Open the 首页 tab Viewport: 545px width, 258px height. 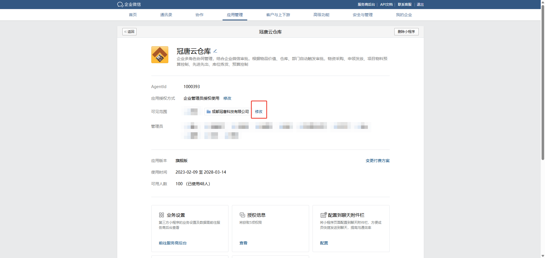pyautogui.click(x=133, y=15)
